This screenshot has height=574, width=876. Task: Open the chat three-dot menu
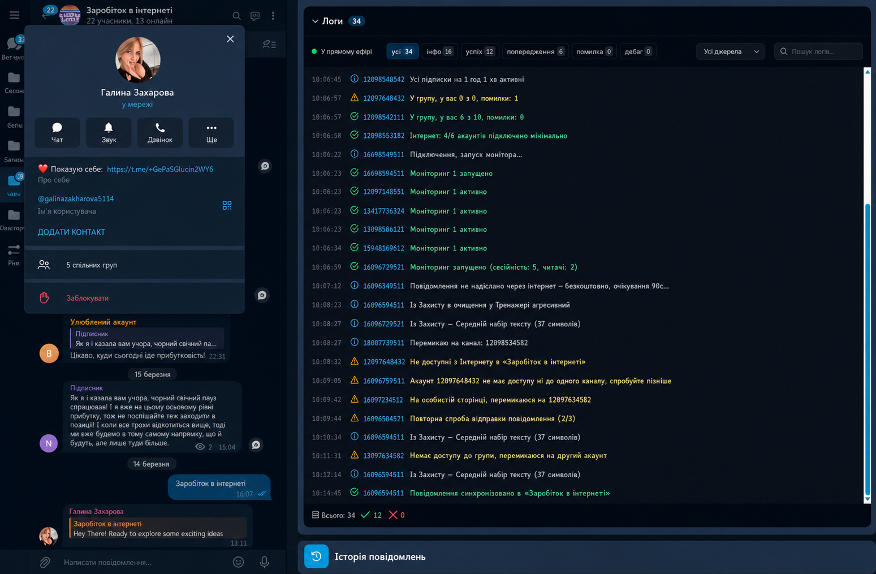[273, 16]
